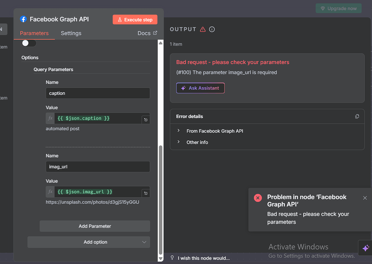Toggle the switch above Options section
Image resolution: width=372 pixels, height=264 pixels.
coord(29,43)
